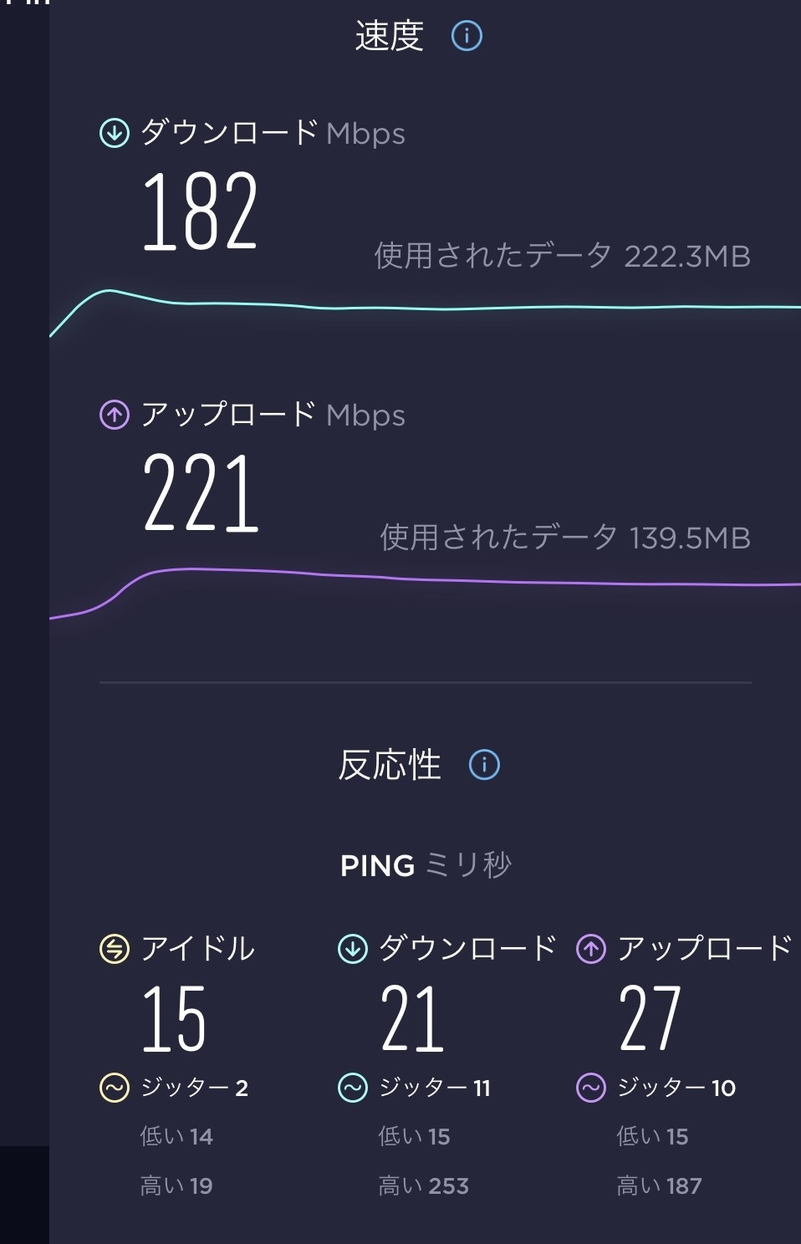Click the download ping icon in PING section
801x1244 pixels.
pos(353,949)
